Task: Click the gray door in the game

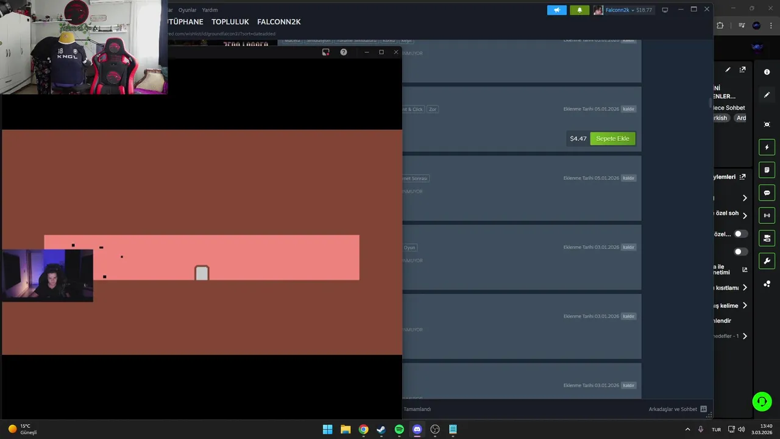Action: point(202,273)
